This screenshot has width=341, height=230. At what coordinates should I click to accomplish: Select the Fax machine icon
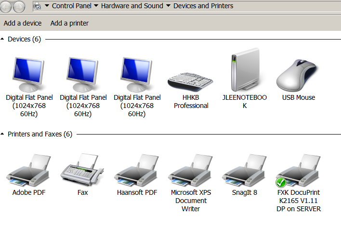[x=82, y=170]
